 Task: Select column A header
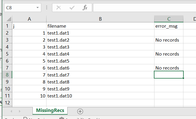29,19
